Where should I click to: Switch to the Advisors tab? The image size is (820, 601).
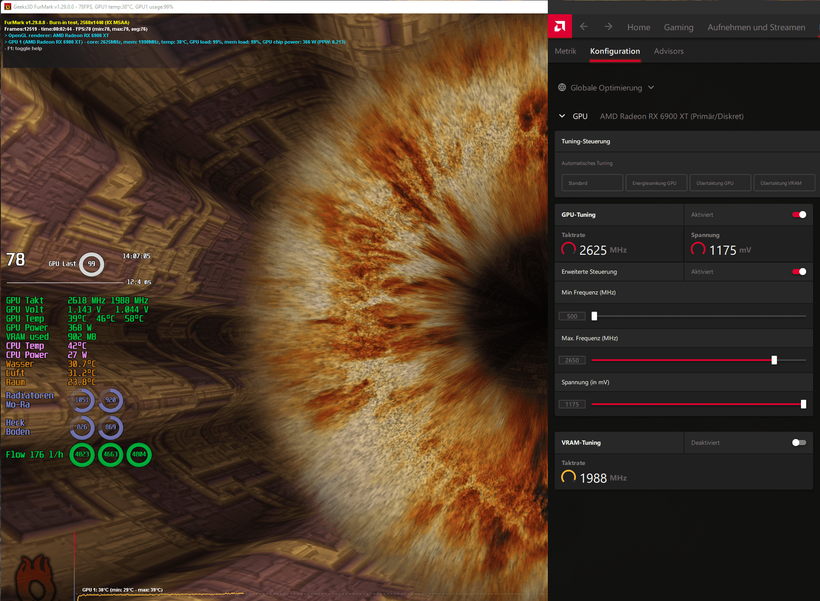(669, 51)
